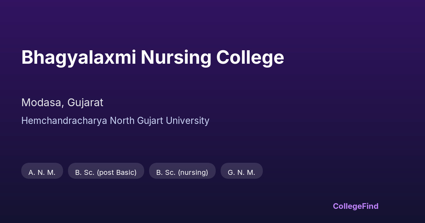The width and height of the screenshot is (425, 223).
Task: Click the Bhagyalaxmi Nursing College heading
Action: (153, 57)
